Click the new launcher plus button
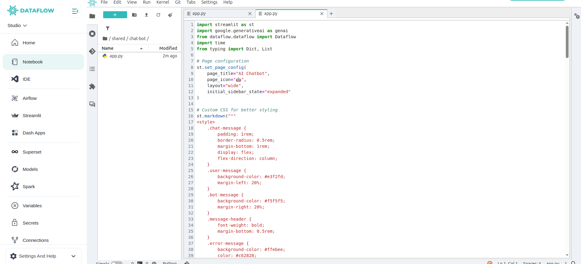 click(115, 15)
